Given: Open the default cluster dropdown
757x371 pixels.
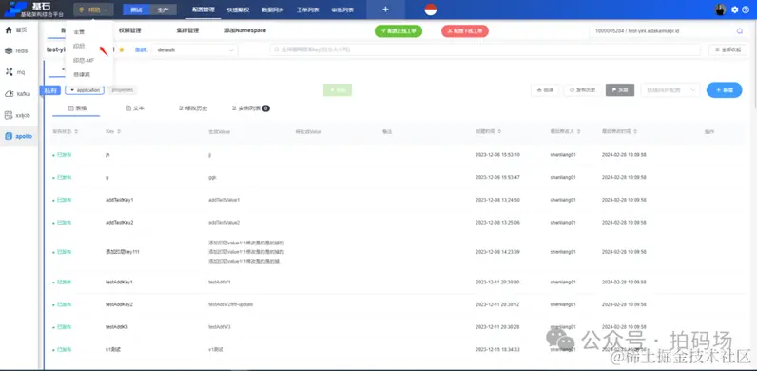Looking at the screenshot, I should point(194,49).
